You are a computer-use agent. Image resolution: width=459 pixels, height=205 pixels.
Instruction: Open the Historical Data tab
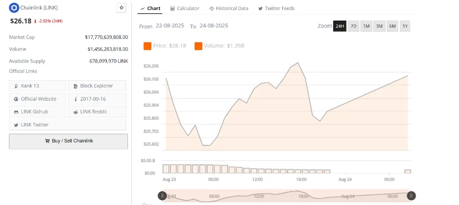(229, 8)
